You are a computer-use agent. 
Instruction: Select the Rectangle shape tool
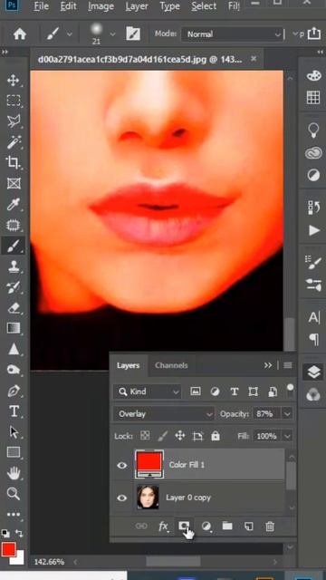coord(14,452)
